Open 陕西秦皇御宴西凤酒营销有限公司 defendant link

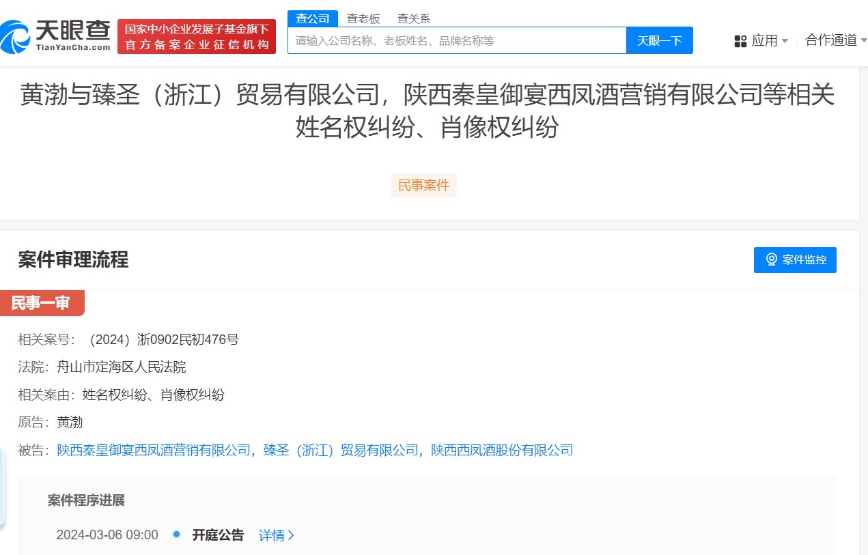154,450
